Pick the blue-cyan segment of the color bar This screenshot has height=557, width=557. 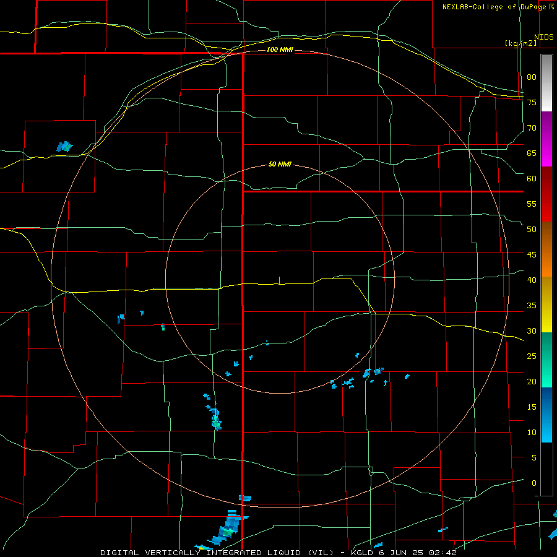(546, 415)
